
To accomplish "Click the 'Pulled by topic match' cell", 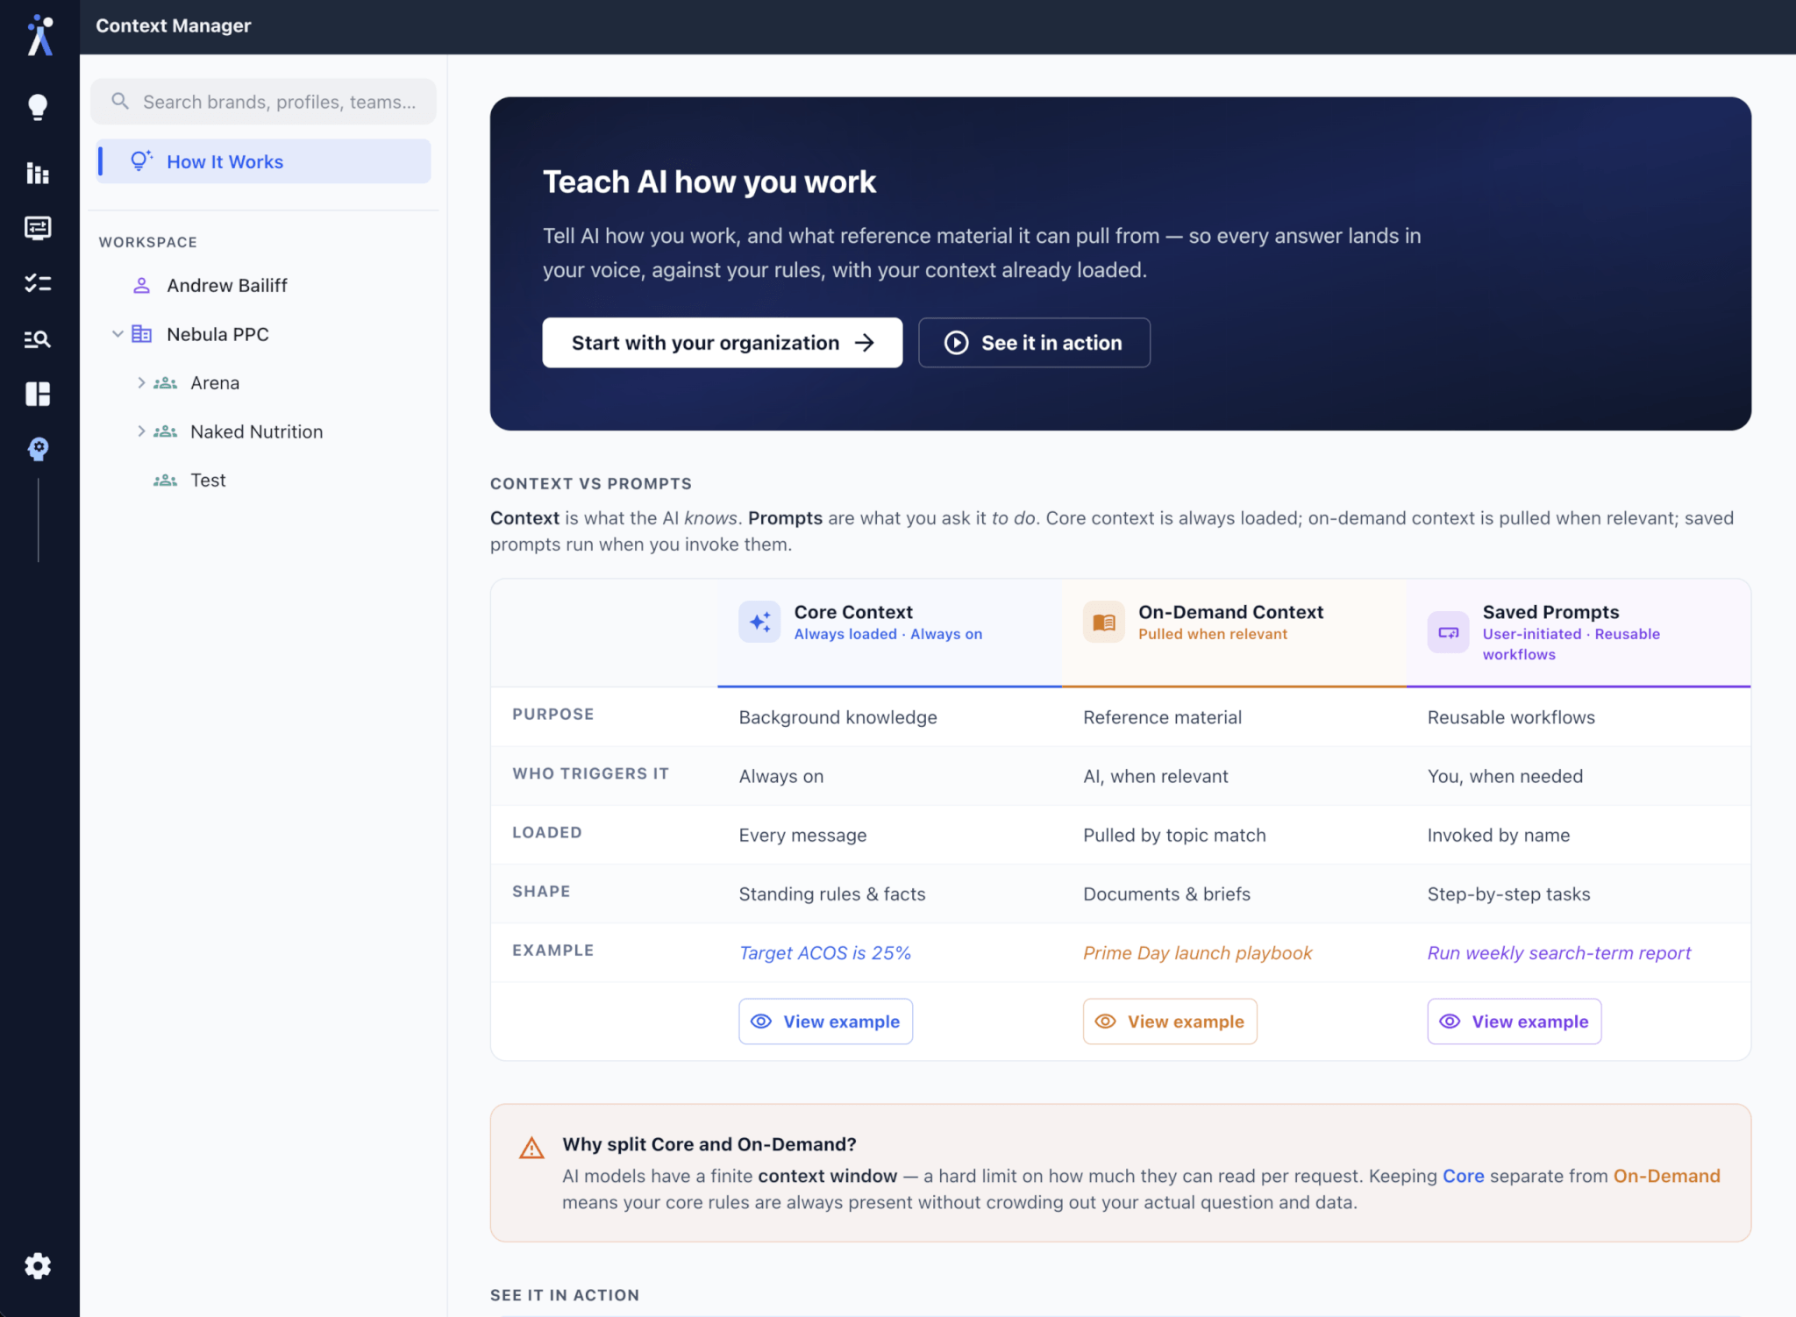I will point(1174,836).
